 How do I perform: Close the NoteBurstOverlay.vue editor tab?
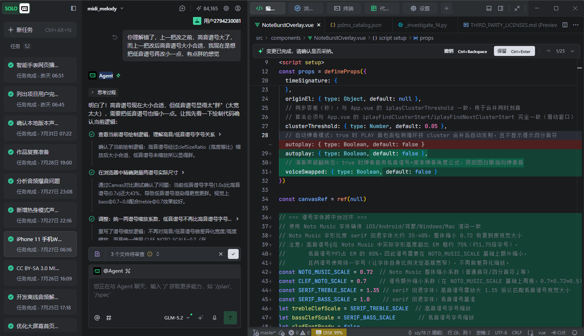319,25
